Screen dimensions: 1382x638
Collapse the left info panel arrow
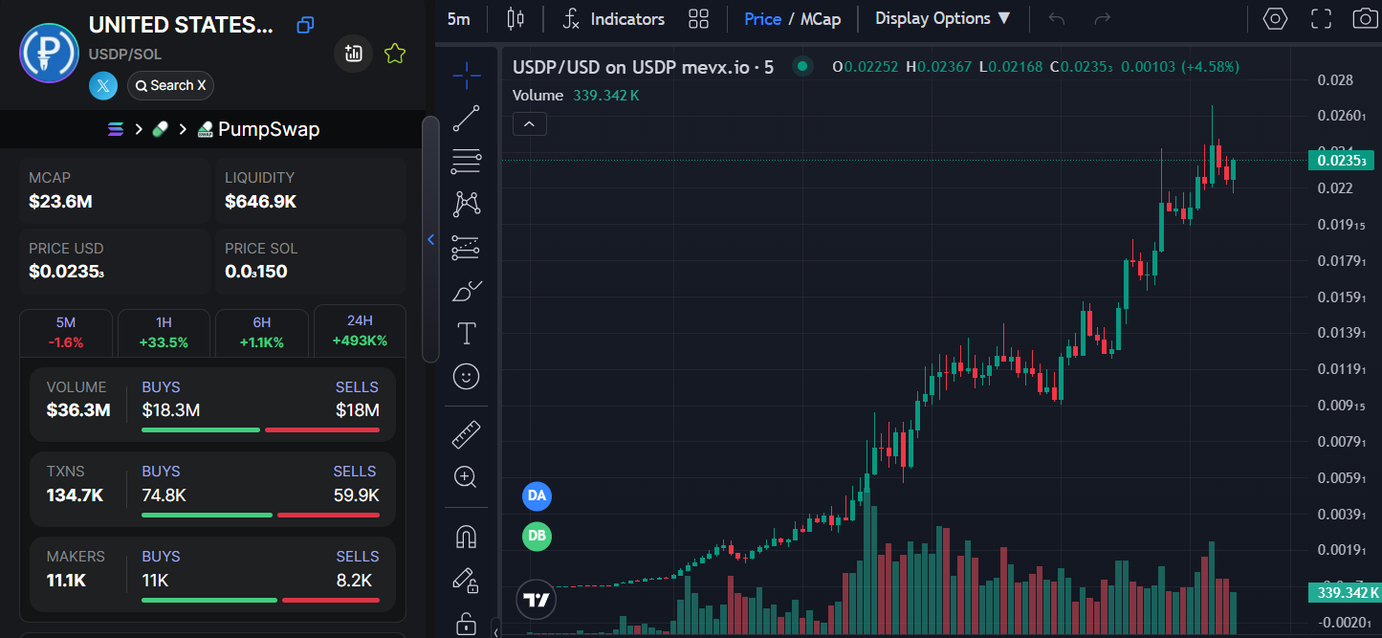pos(430,239)
